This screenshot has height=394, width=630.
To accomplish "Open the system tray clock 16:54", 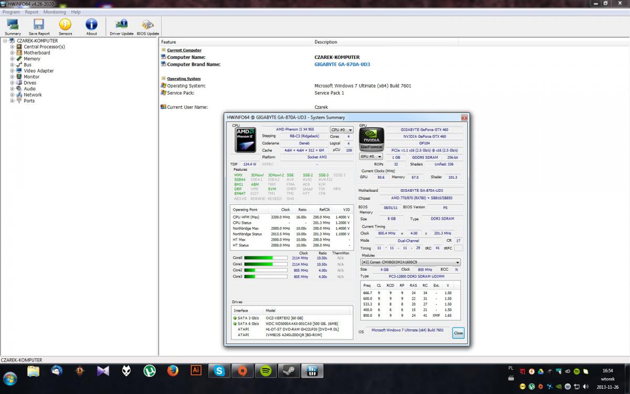I will tap(607, 371).
